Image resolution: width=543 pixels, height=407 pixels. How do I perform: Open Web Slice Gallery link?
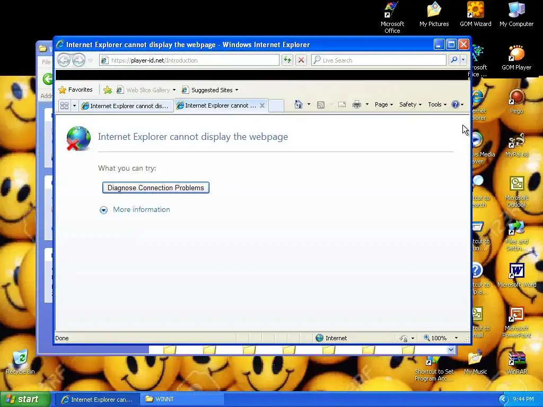point(143,90)
